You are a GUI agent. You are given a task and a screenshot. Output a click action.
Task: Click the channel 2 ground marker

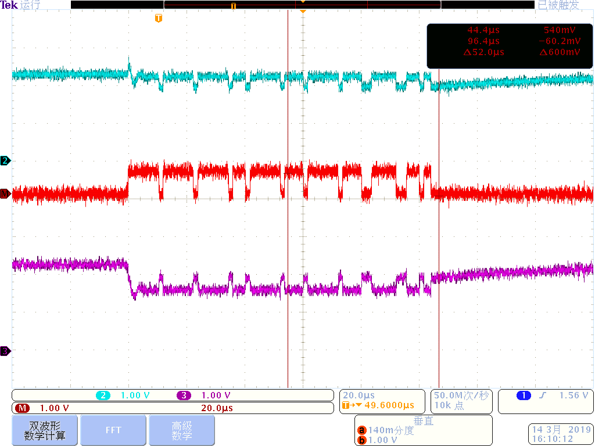coord(5,160)
